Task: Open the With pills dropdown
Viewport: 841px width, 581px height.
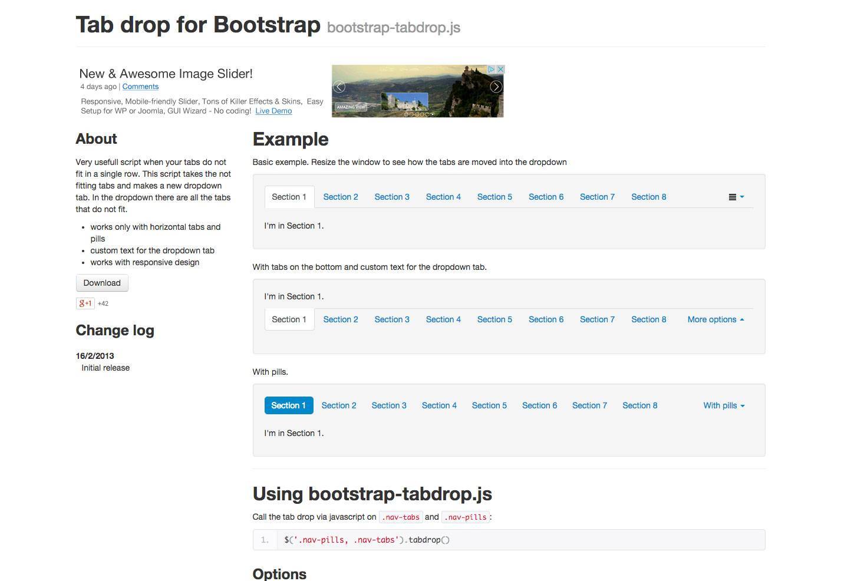Action: point(724,405)
